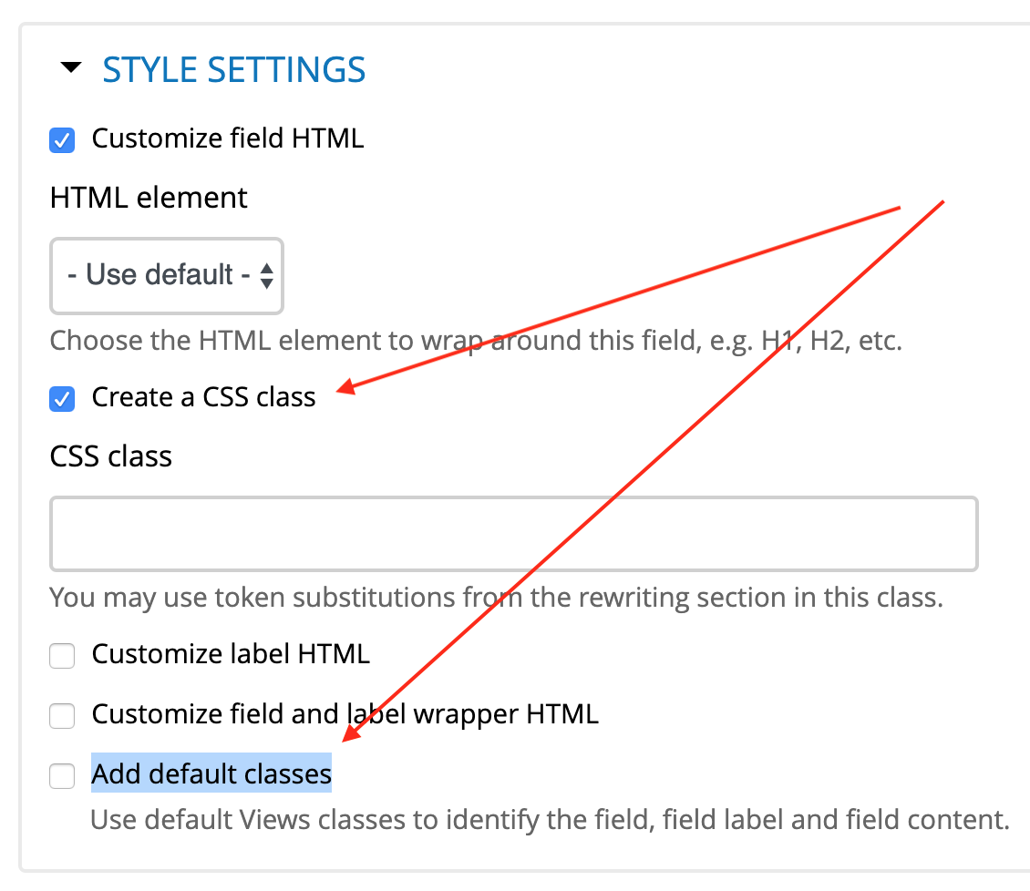The width and height of the screenshot is (1030, 891).
Task: Uncheck Customize field HTML
Action: tap(62, 139)
